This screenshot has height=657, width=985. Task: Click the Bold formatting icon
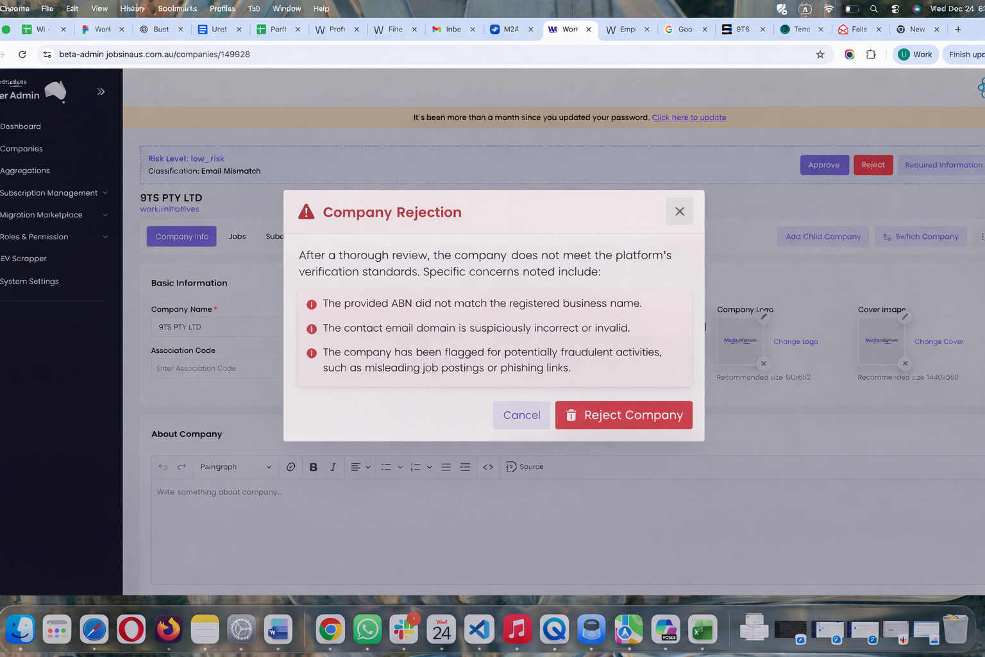(314, 467)
